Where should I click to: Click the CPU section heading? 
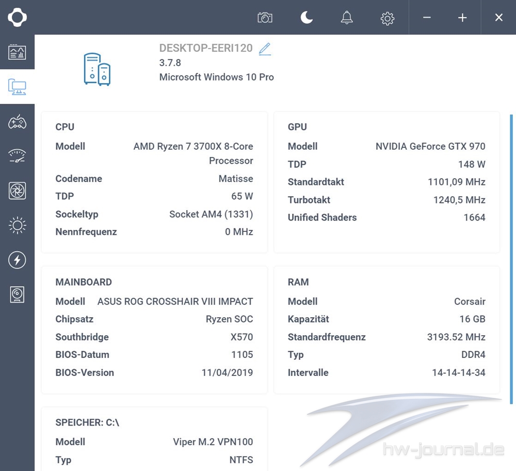tap(65, 127)
